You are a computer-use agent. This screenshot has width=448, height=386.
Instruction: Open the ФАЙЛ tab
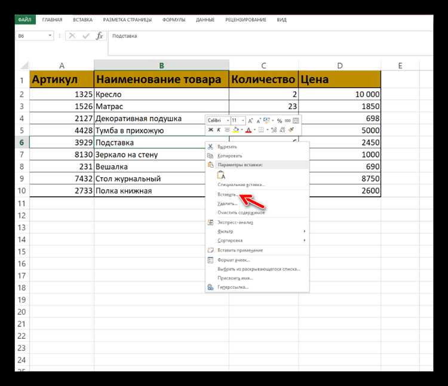coord(25,20)
